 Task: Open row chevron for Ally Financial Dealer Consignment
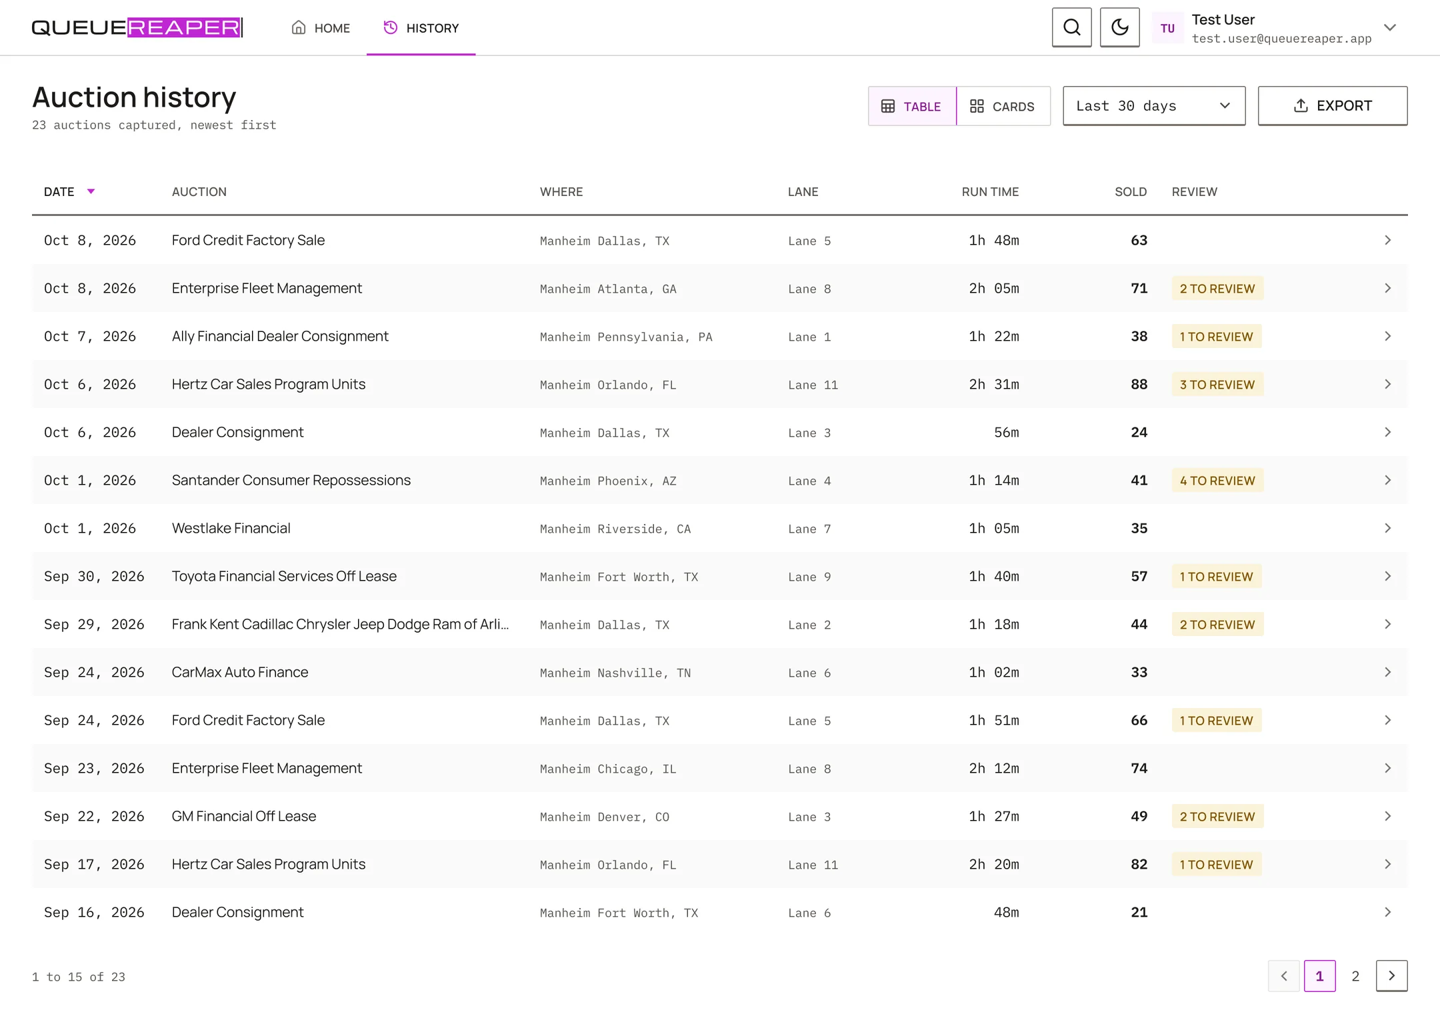[x=1388, y=336]
